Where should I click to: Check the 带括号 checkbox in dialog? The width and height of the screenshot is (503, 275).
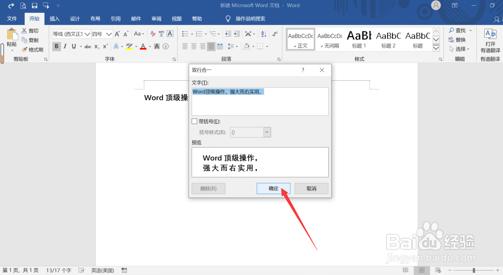(x=195, y=121)
